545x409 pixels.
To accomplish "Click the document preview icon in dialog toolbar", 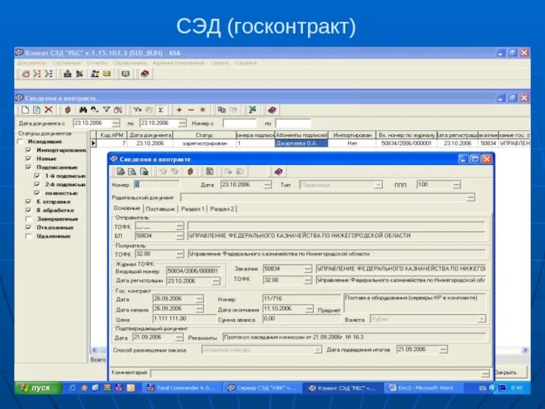I will [132, 172].
